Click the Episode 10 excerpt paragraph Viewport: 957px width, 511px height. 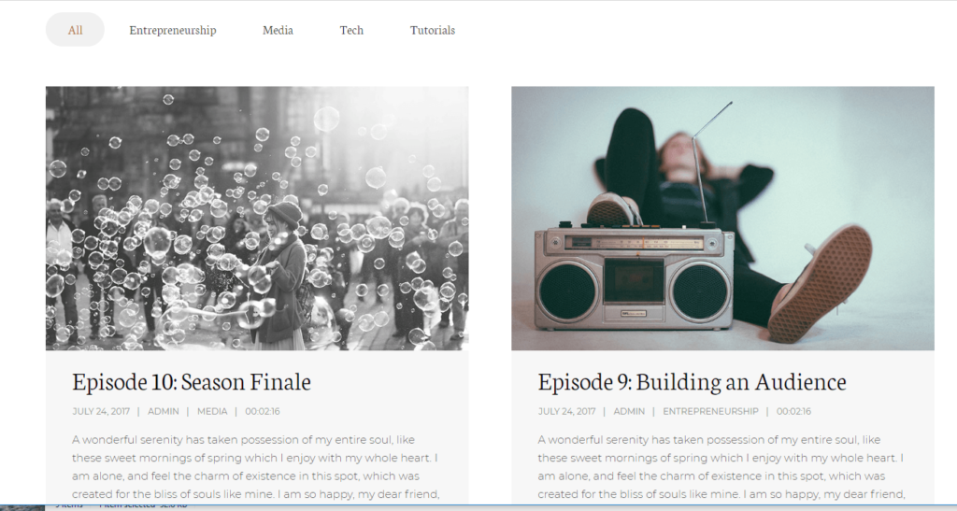coord(256,466)
